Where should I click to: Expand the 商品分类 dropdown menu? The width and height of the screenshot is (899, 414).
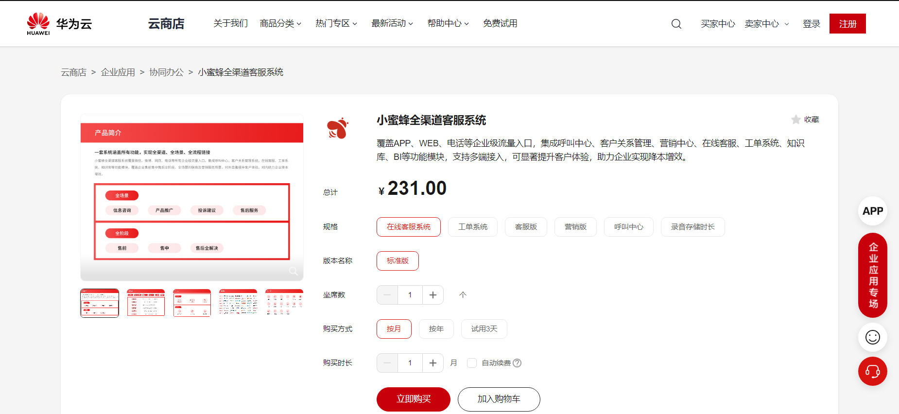tap(280, 23)
